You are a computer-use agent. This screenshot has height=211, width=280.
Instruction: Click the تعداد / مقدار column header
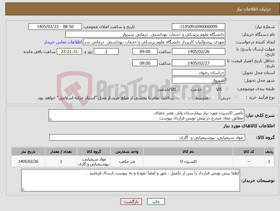(61, 151)
